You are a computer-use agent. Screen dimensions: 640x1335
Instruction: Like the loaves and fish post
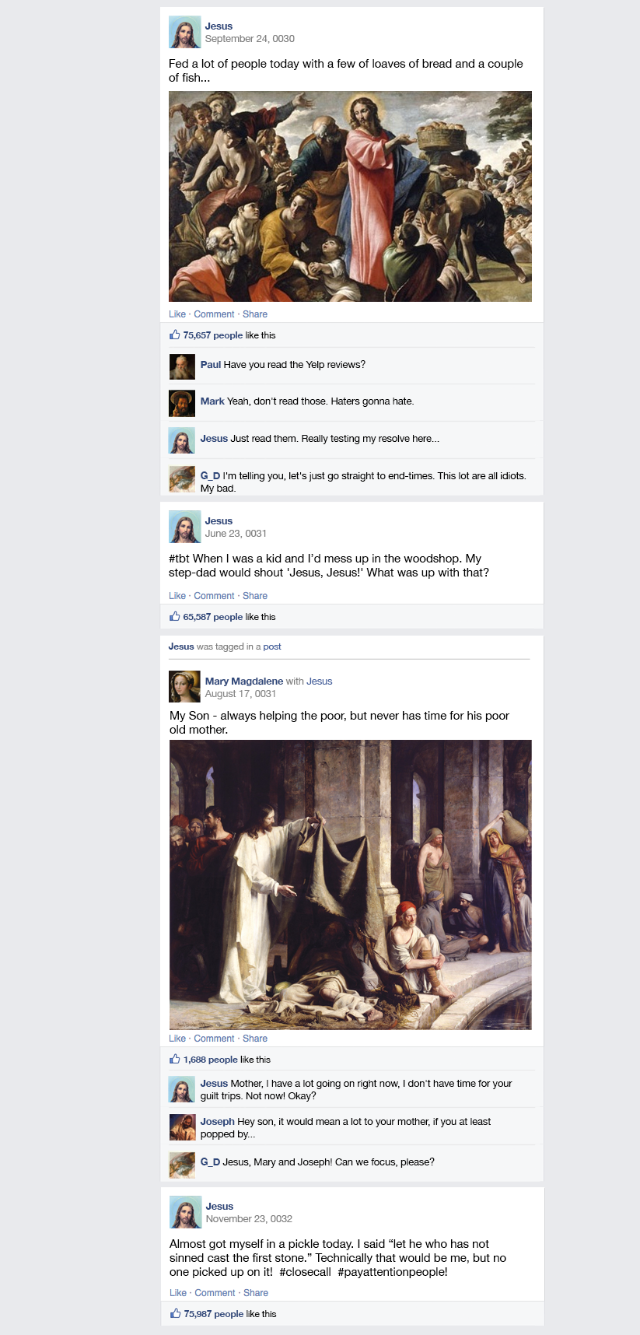click(177, 314)
